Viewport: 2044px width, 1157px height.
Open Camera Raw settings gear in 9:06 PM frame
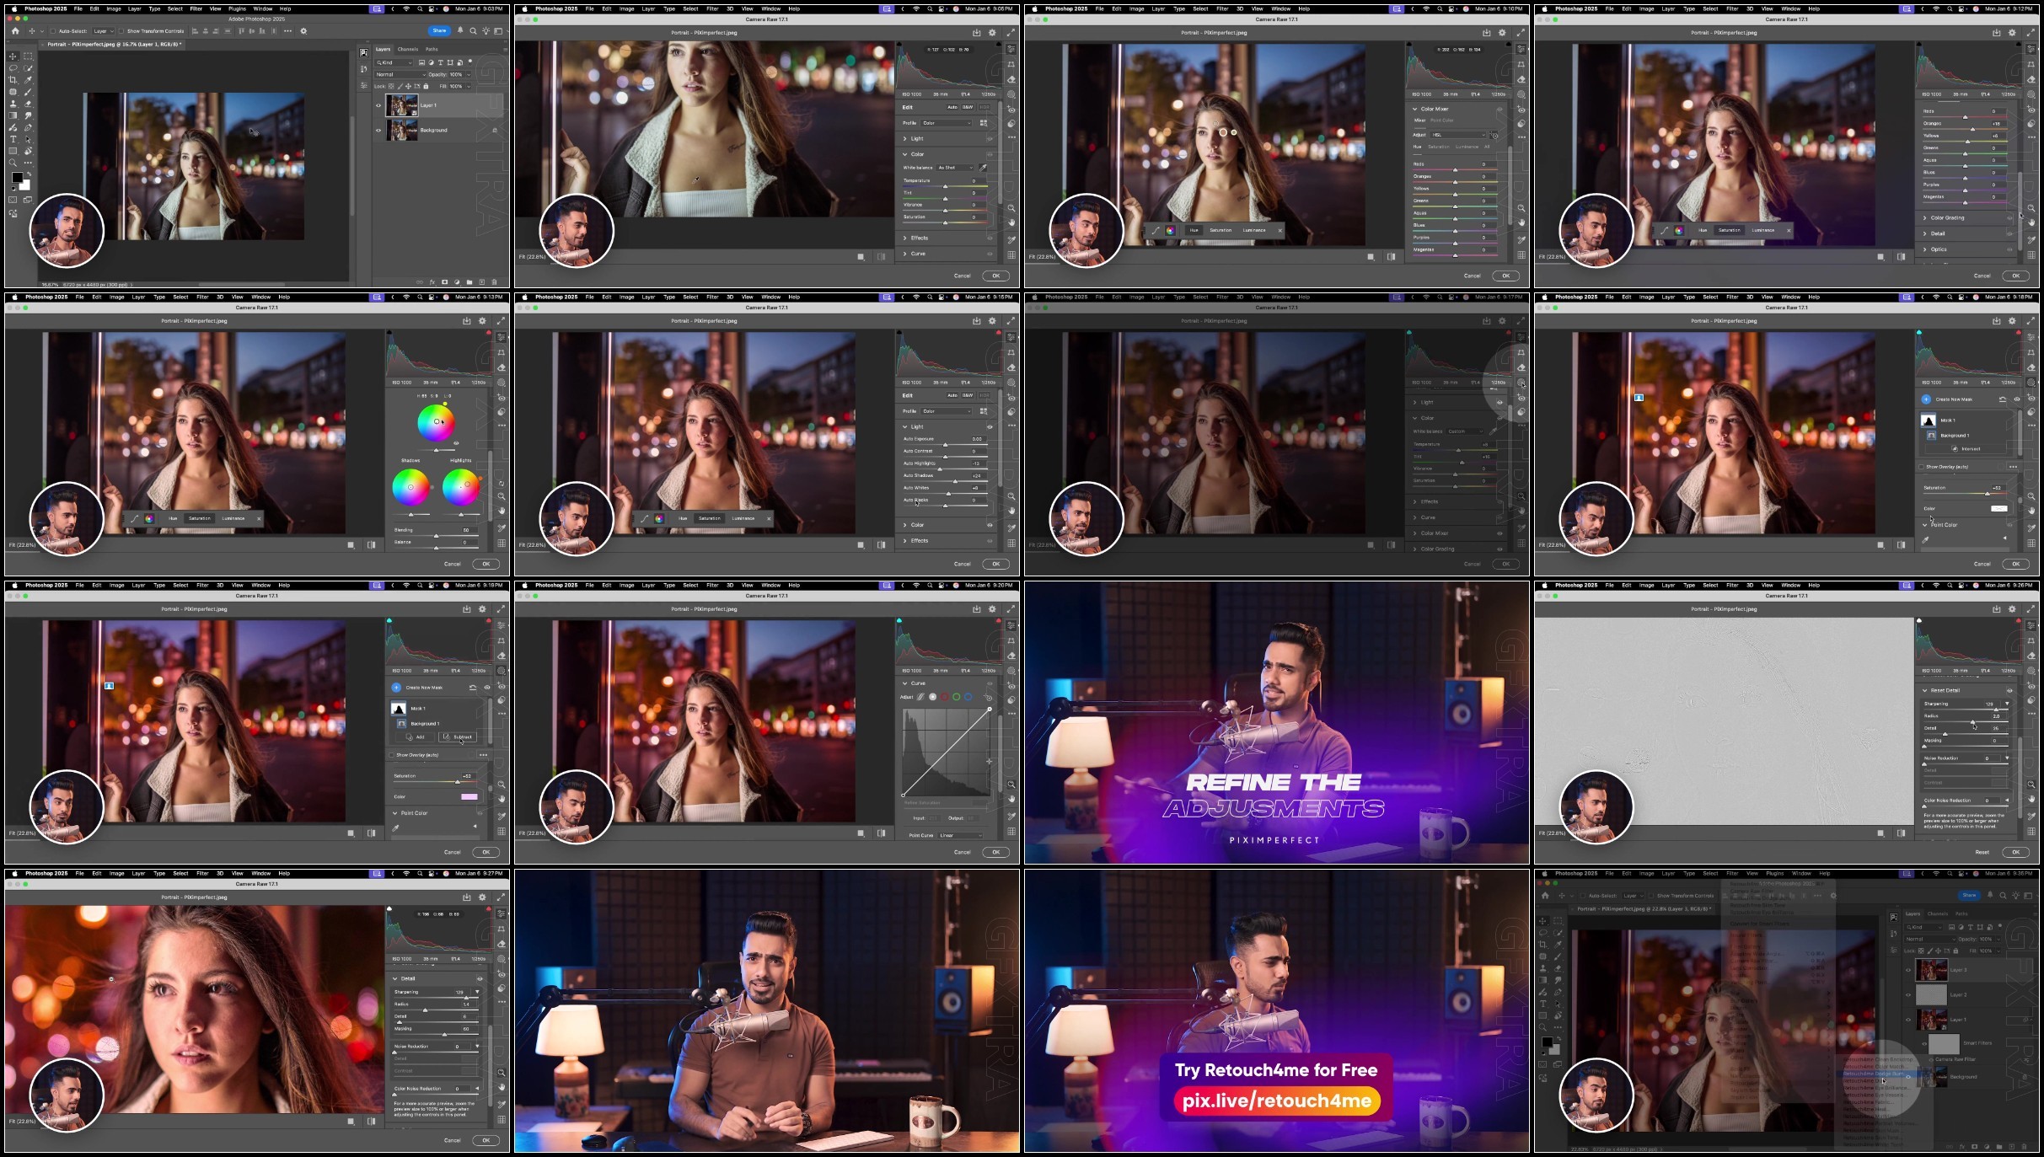(x=992, y=33)
